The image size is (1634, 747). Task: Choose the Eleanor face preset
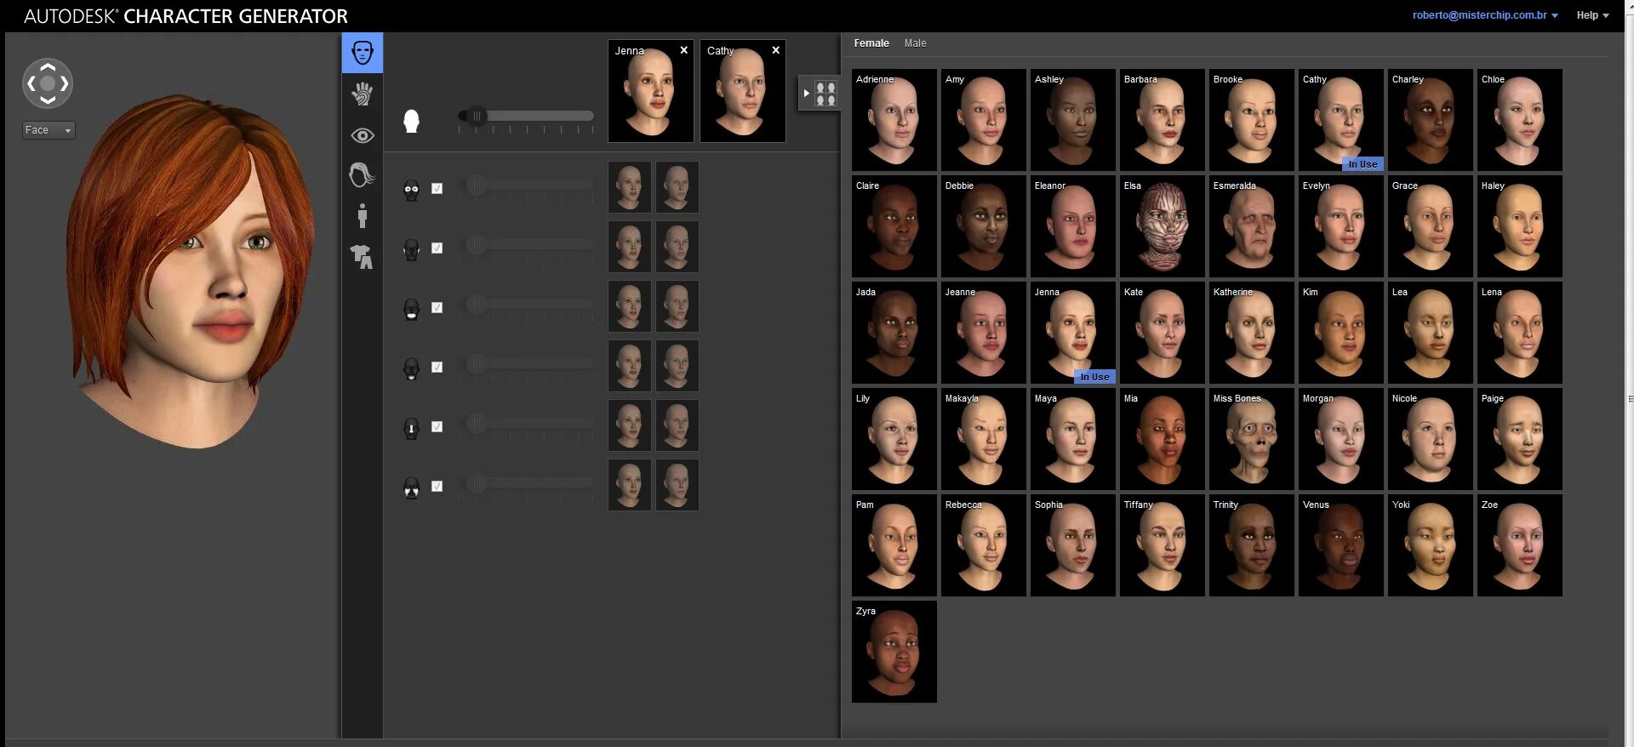click(1073, 226)
